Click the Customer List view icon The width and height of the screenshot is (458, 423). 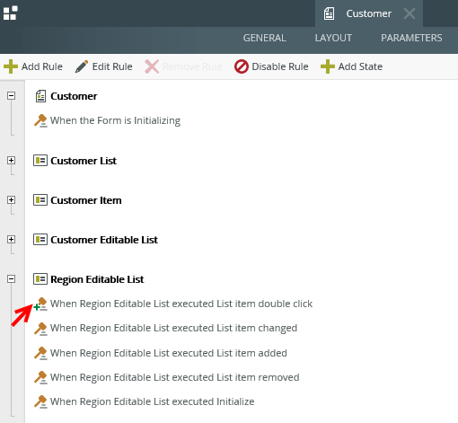(x=40, y=161)
